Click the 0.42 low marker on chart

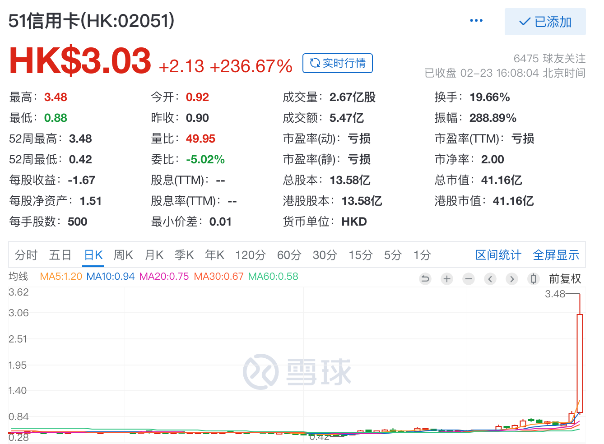click(x=320, y=436)
